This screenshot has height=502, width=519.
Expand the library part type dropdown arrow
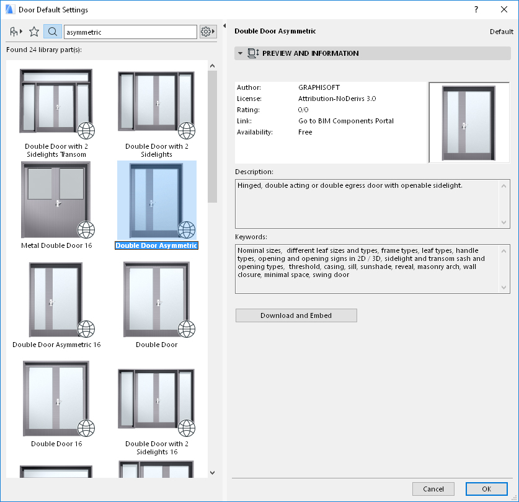click(x=19, y=31)
